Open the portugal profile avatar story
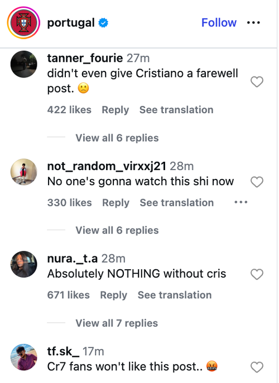Image resolution: width=279 pixels, height=383 pixels. click(23, 23)
